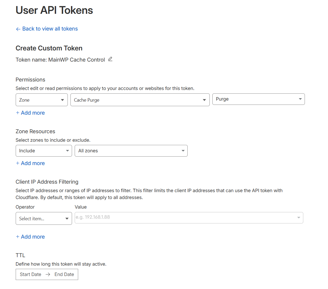The image size is (328, 289).
Task: Open the Operator Select item dropdown
Action: [x=44, y=218]
